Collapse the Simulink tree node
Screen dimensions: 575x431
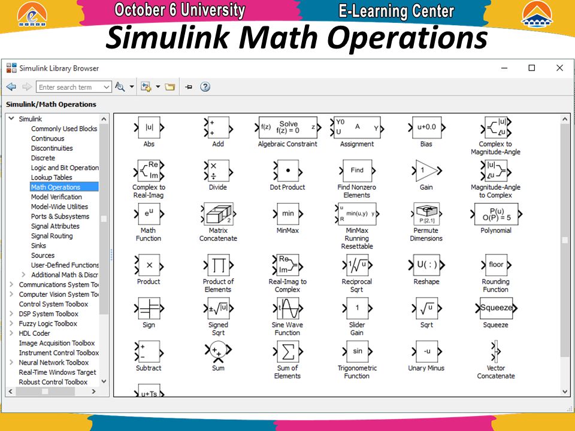point(11,119)
